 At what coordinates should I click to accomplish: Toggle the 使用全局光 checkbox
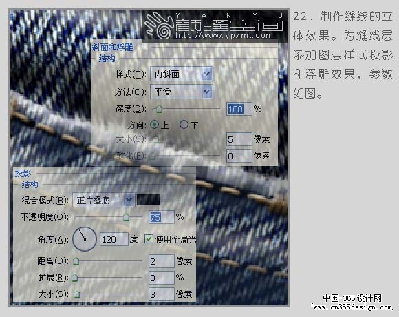click(x=149, y=239)
